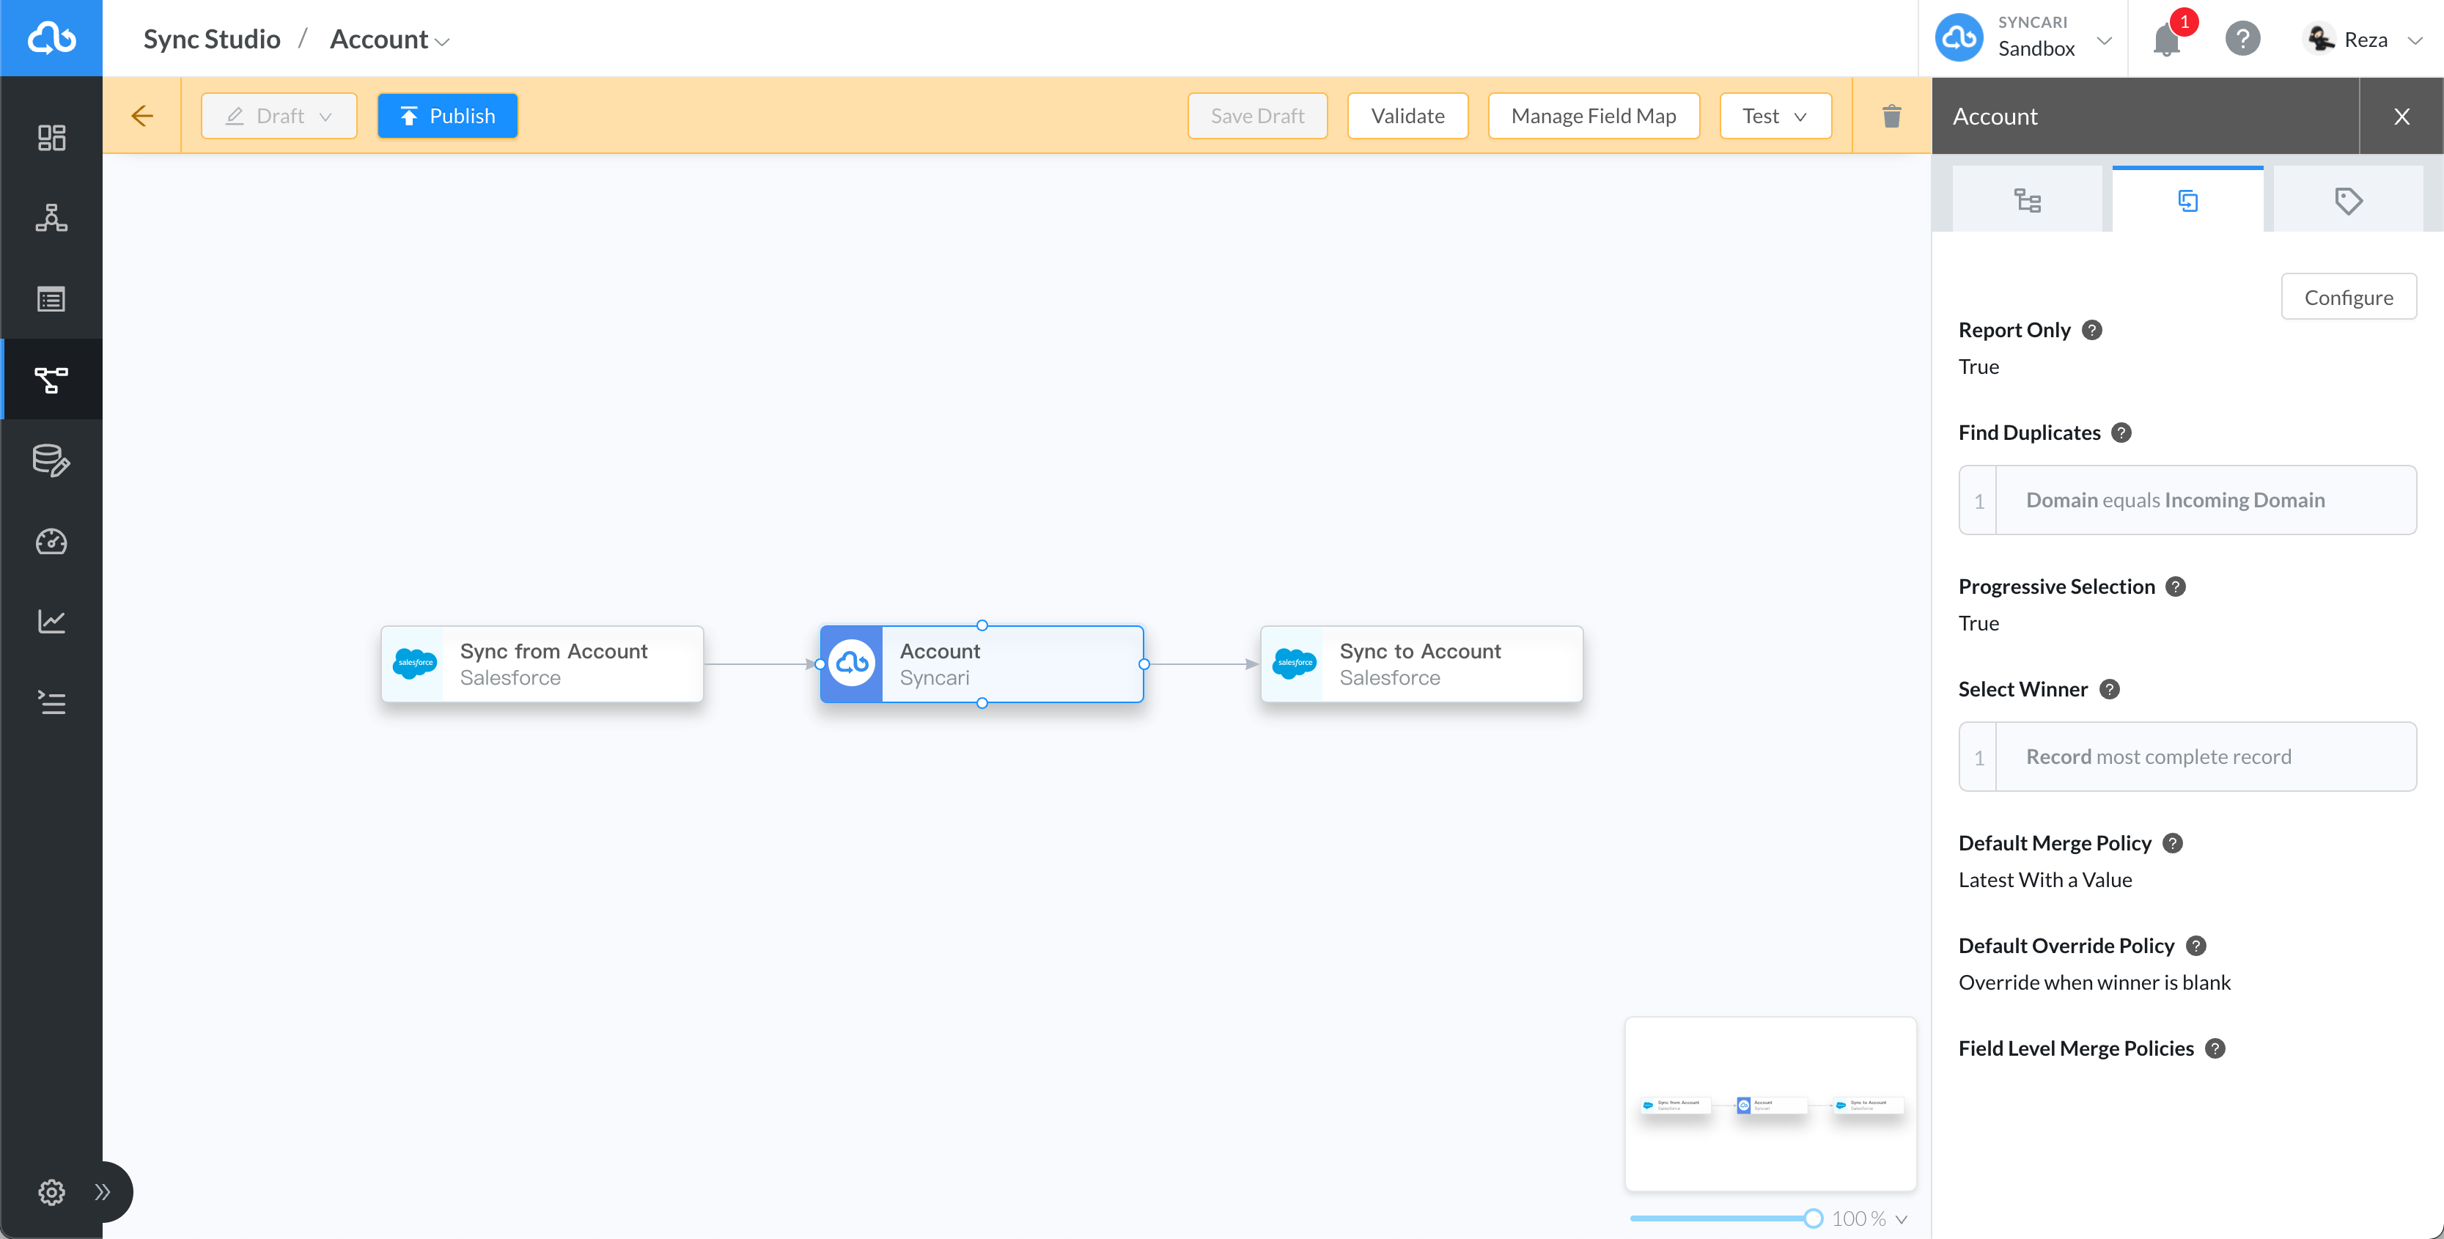Open the logs list icon in the sidebar
The height and width of the screenshot is (1239, 2444).
[51, 702]
